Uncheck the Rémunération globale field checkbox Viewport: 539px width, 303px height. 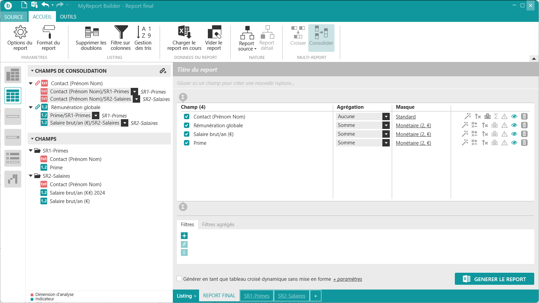[x=187, y=125]
